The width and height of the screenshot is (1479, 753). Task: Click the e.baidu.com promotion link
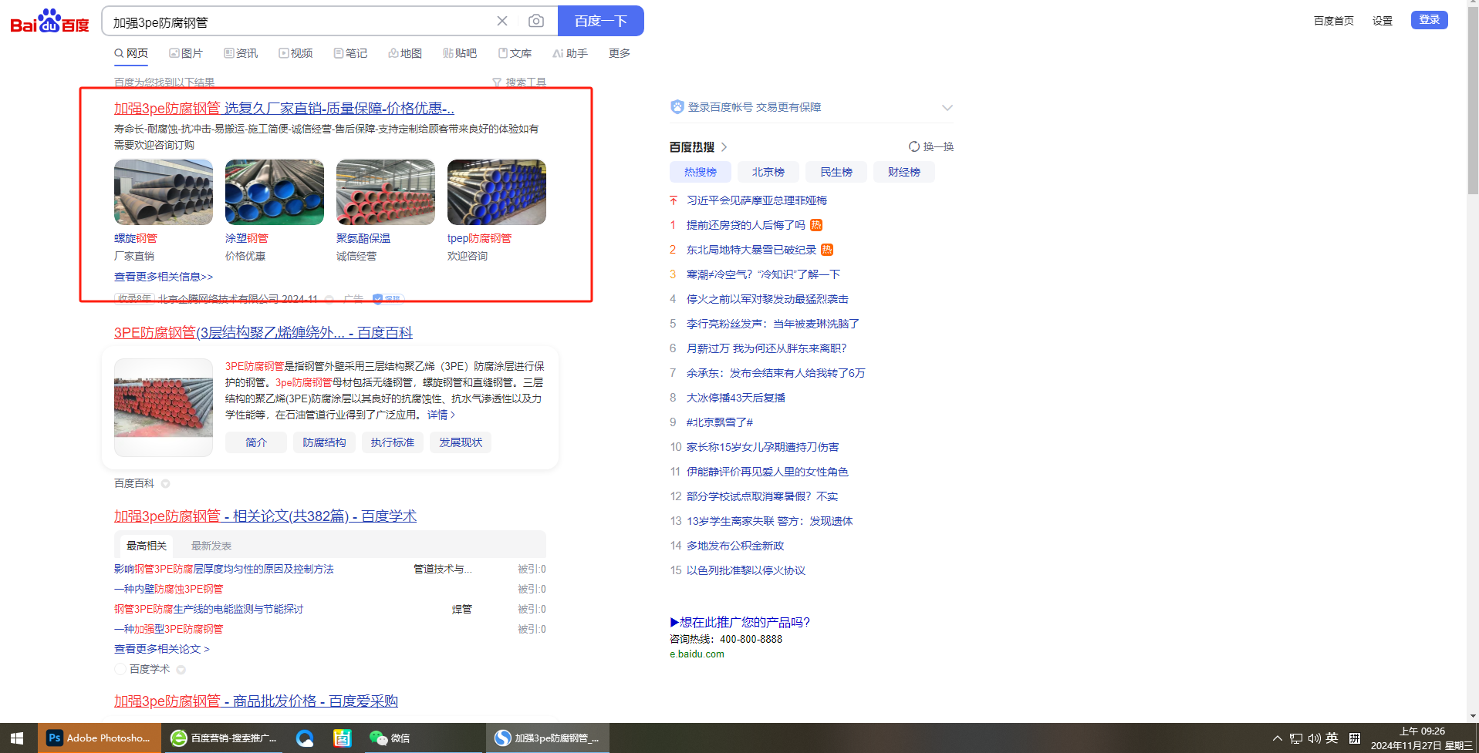pyautogui.click(x=697, y=654)
